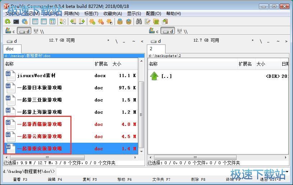Click the 查看 F3 button

(20, 179)
